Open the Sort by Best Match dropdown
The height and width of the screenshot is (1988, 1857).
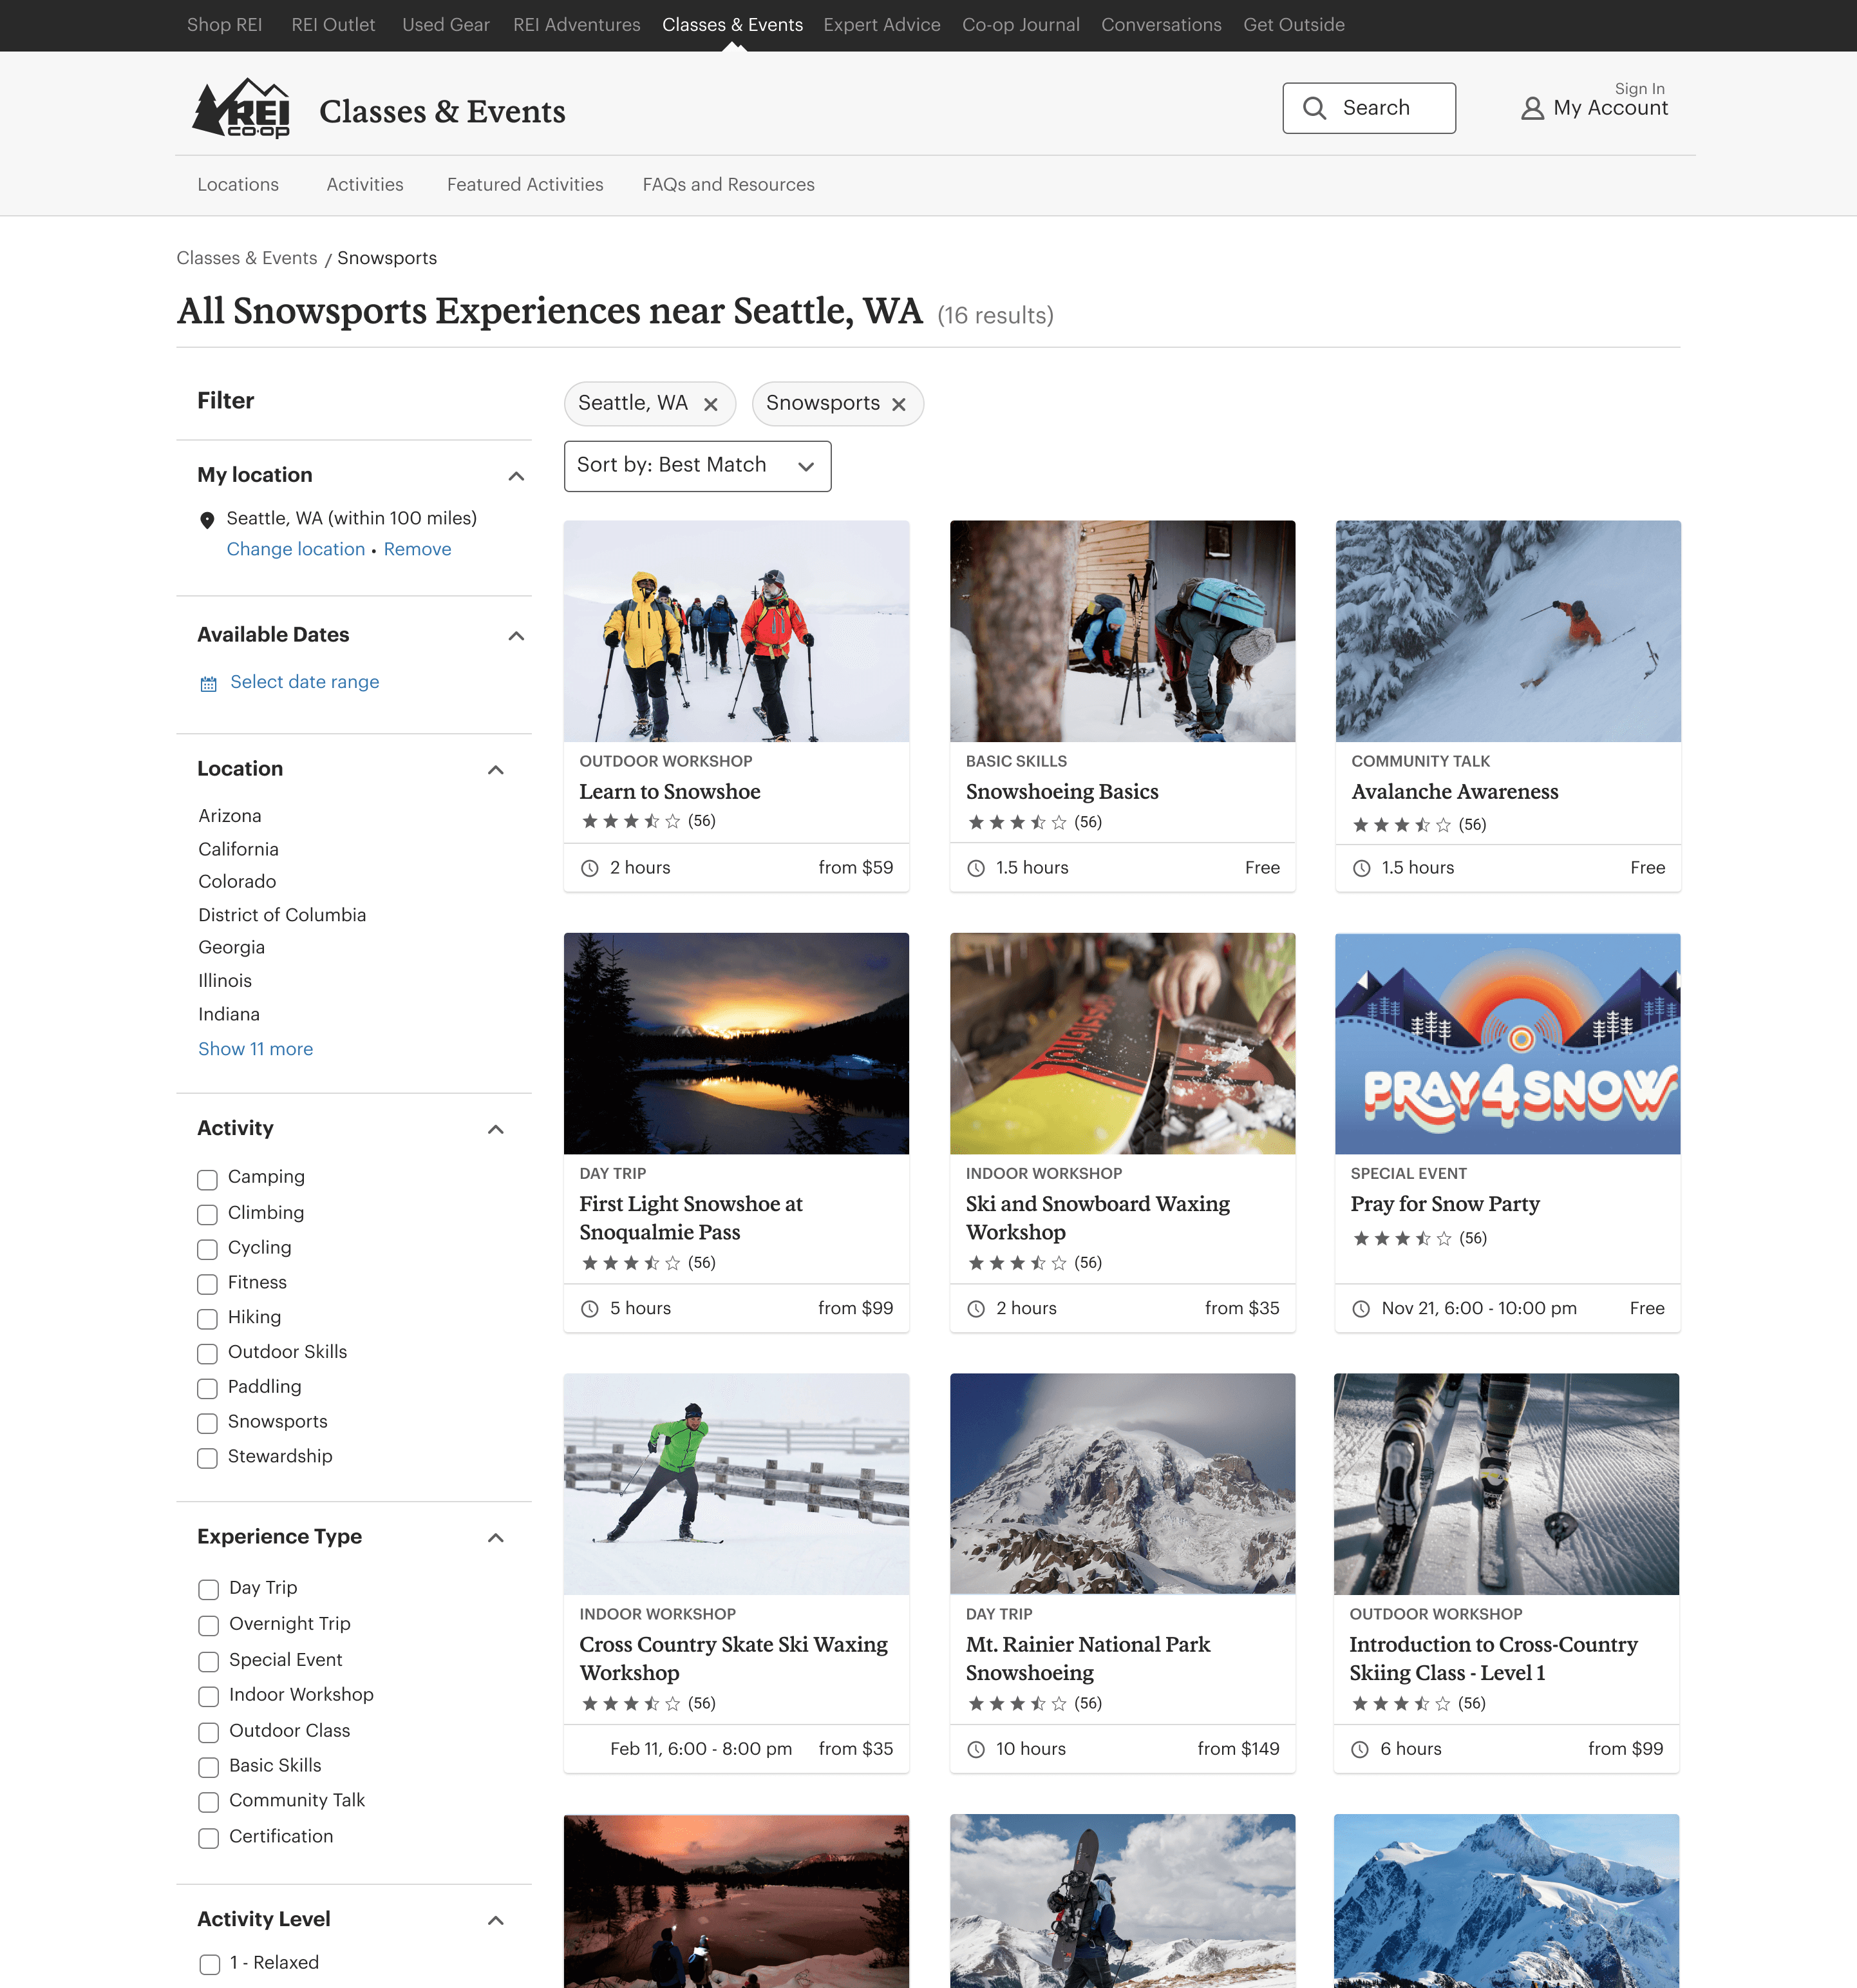pos(697,466)
